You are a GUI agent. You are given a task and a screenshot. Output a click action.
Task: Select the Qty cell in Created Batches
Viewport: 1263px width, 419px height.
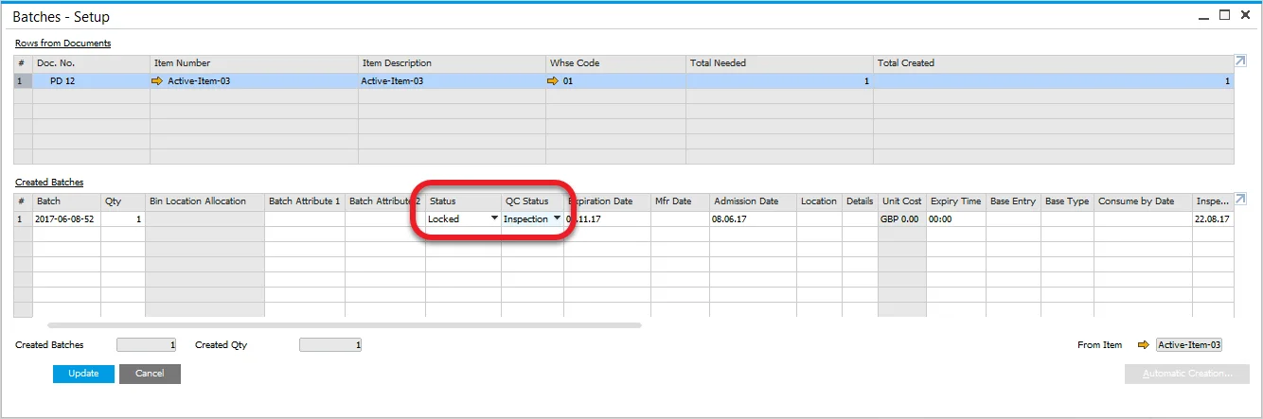pyautogui.click(x=122, y=218)
